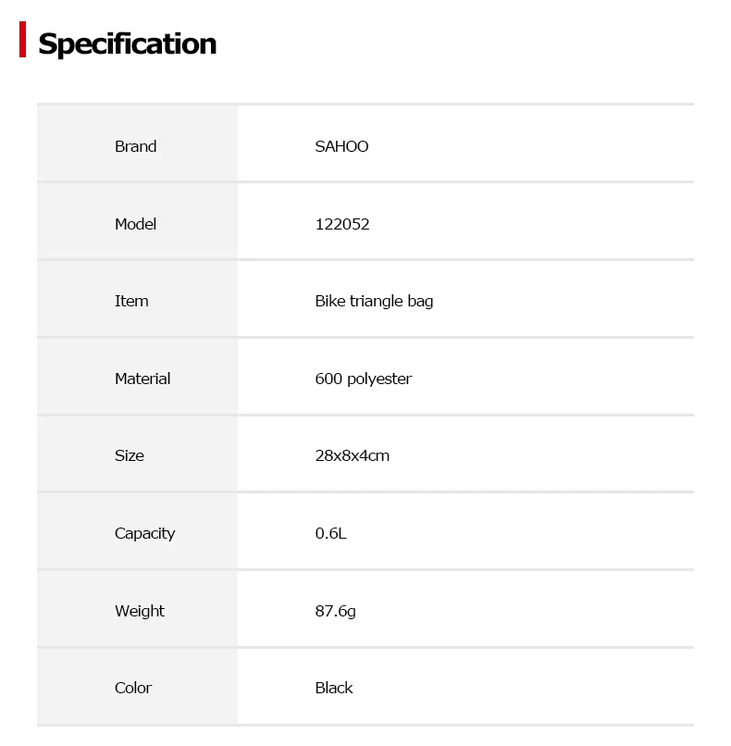Viewport: 731px width, 746px height.
Task: Click the 600 polyester value
Action: pos(363,379)
